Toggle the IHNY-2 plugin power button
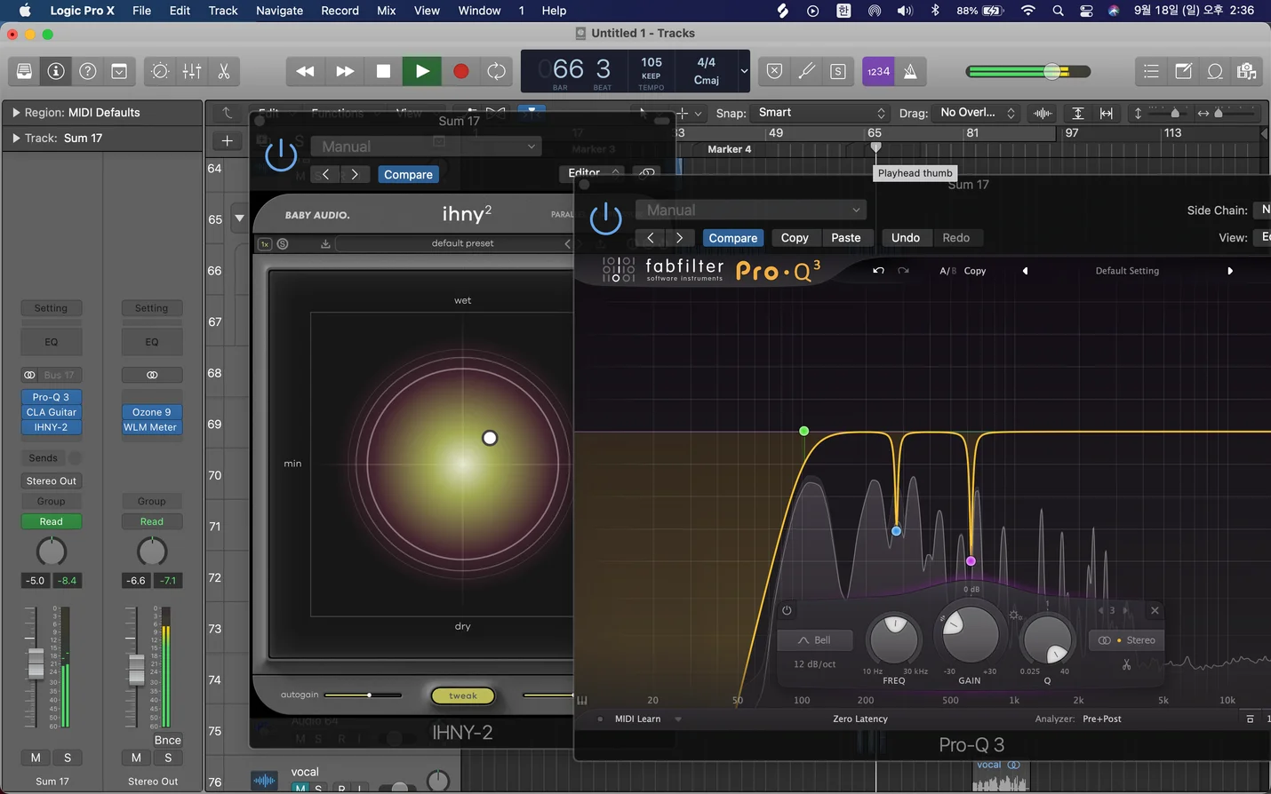1271x794 pixels. click(281, 155)
